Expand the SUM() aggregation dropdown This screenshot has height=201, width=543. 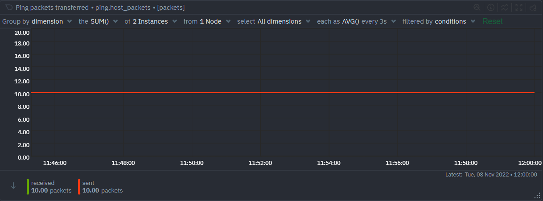pos(99,21)
